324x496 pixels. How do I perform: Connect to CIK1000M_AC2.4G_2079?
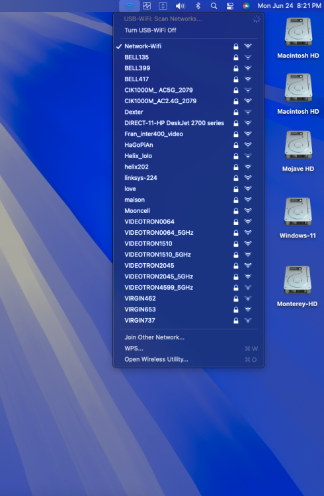(188, 101)
